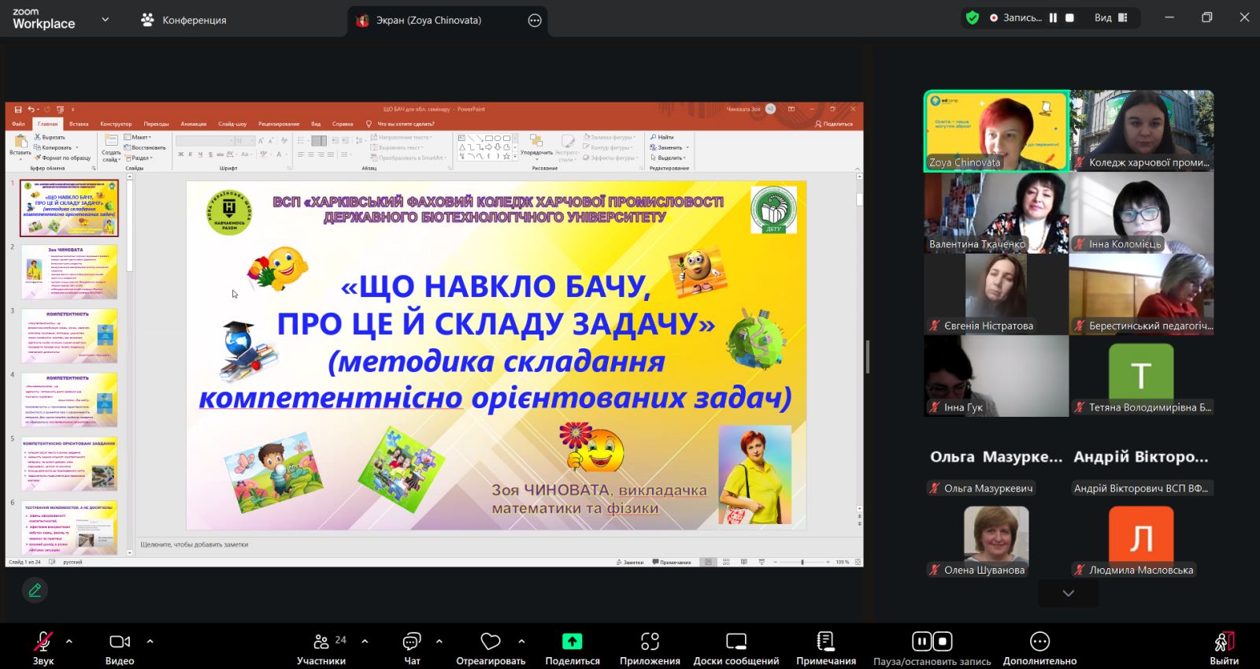The image size is (1260, 669).
Task: Open the Chat panel
Action: (412, 649)
